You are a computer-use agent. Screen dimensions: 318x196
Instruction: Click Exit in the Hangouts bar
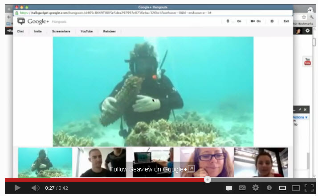tap(286, 21)
